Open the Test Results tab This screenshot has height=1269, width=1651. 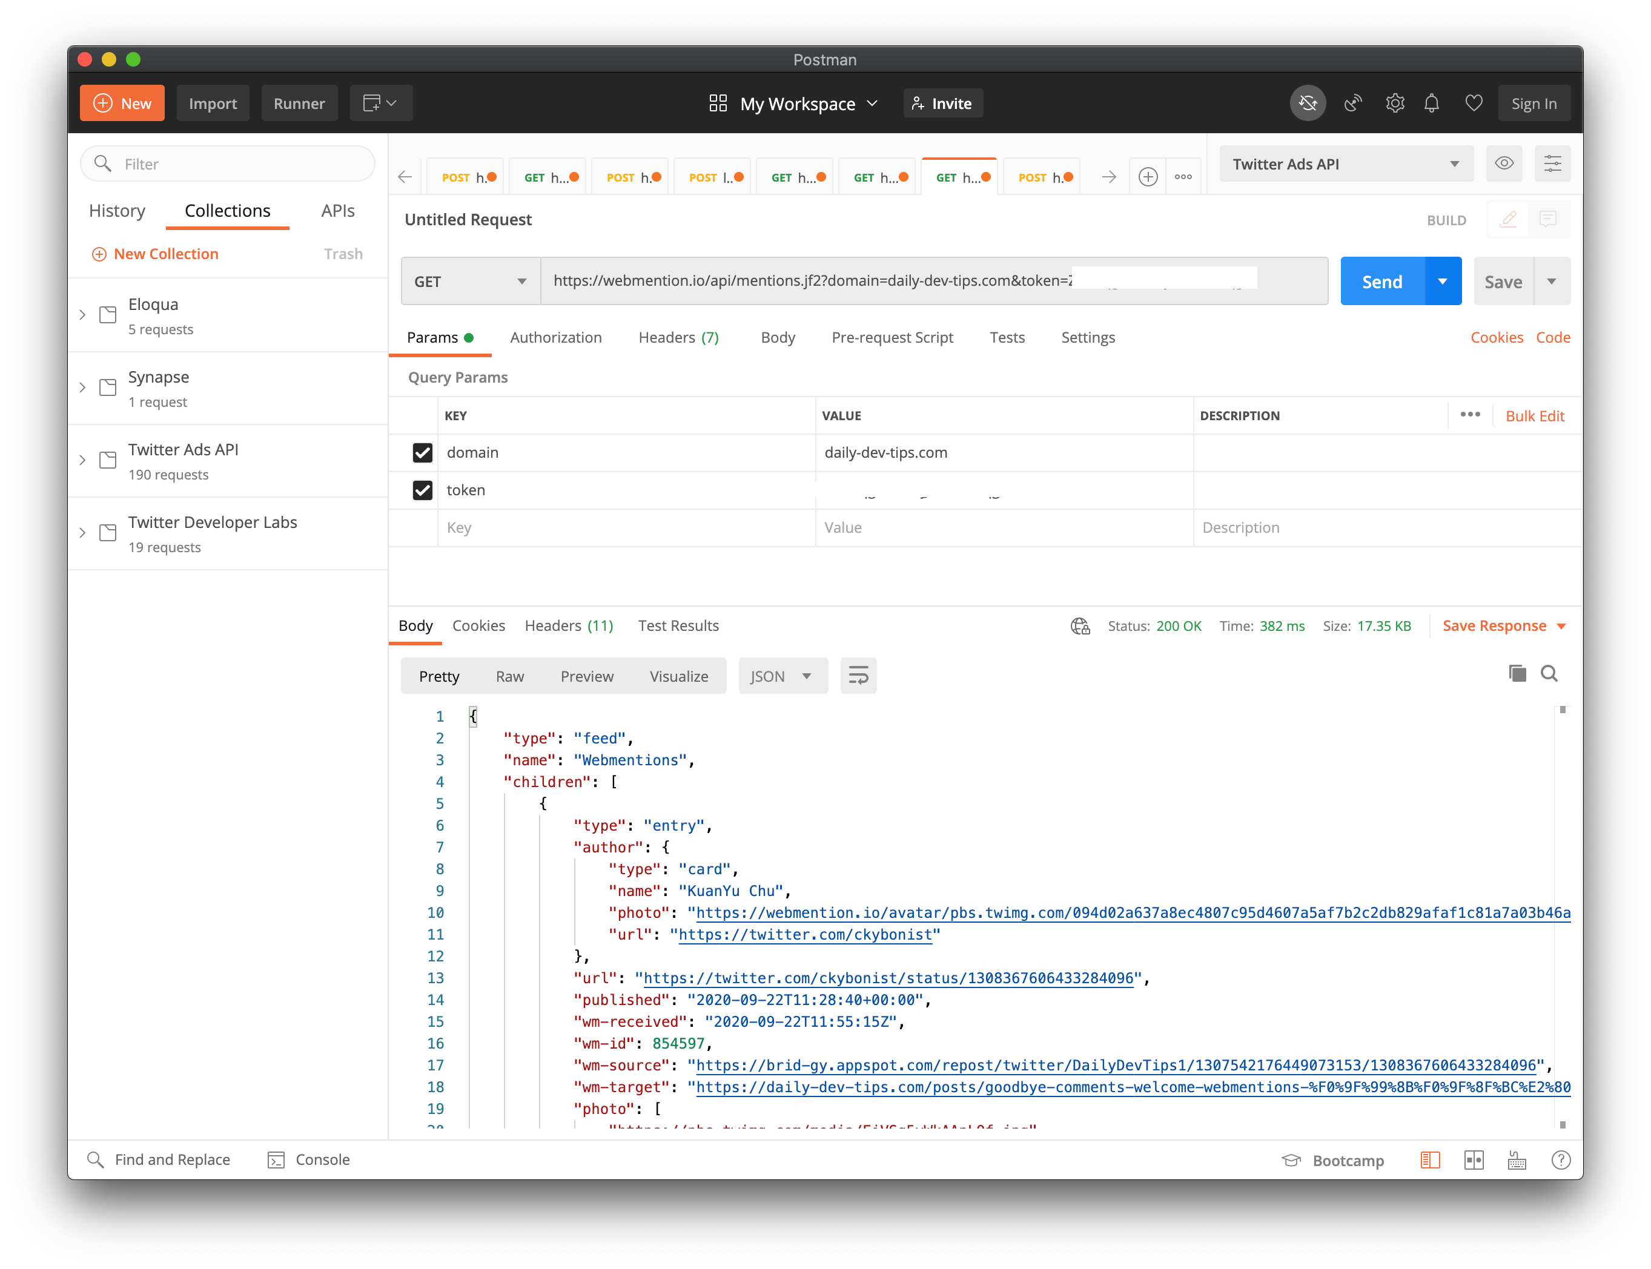(x=678, y=625)
